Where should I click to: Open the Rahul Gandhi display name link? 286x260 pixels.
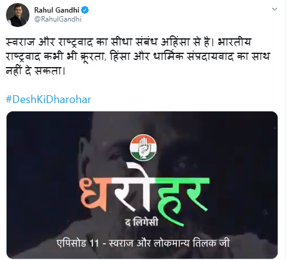pos(57,10)
